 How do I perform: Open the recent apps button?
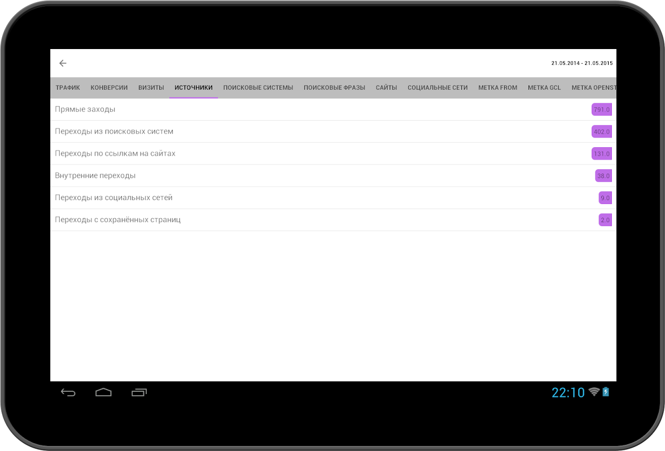pos(139,392)
